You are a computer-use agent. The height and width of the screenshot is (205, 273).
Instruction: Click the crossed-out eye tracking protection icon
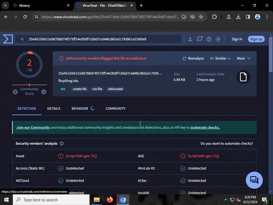click(x=192, y=17)
